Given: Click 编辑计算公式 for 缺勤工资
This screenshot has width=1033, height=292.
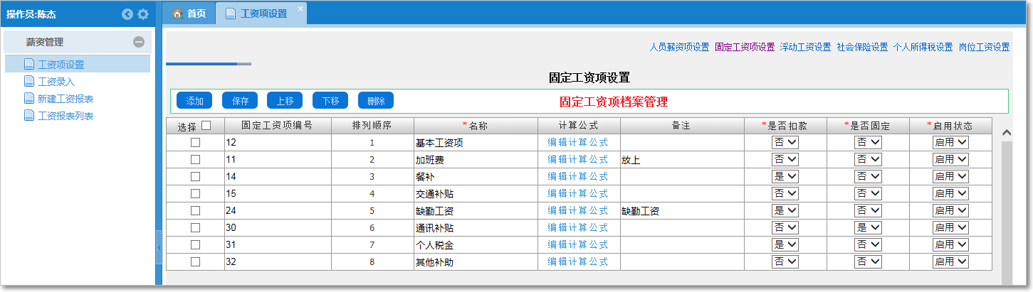Looking at the screenshot, I should pos(578,211).
